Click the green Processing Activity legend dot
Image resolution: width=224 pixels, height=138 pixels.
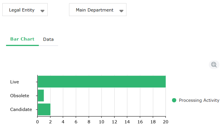174,100
